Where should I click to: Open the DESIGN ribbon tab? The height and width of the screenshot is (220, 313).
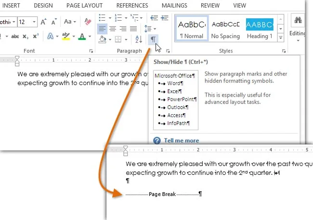point(43,6)
